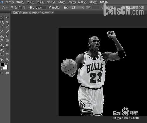Click the feather (羽化) pixel input field
This screenshot has width=147, height=123.
pyautogui.click(x=41, y=8)
